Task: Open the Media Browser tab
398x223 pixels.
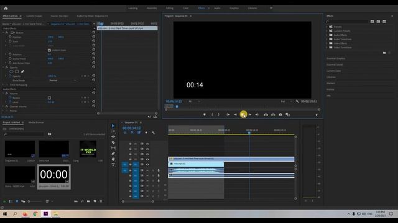Action: point(36,123)
